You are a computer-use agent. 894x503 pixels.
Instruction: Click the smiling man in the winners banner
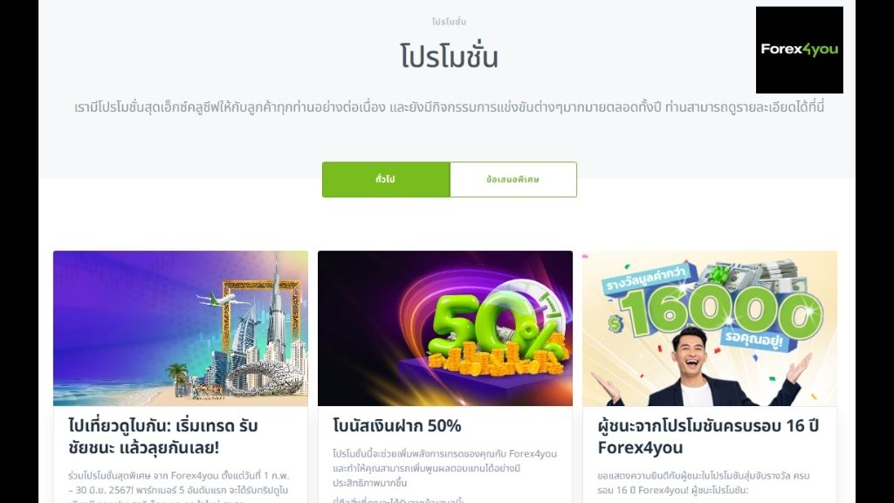pos(700,368)
